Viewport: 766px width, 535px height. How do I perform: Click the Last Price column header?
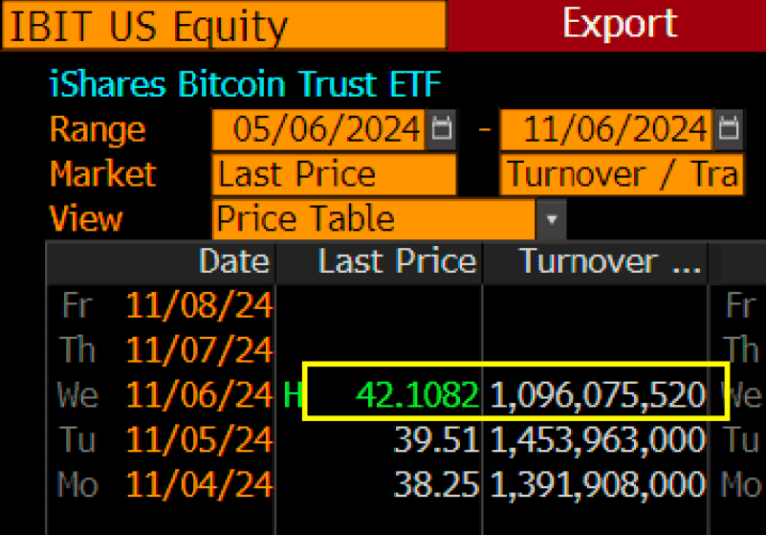396,262
